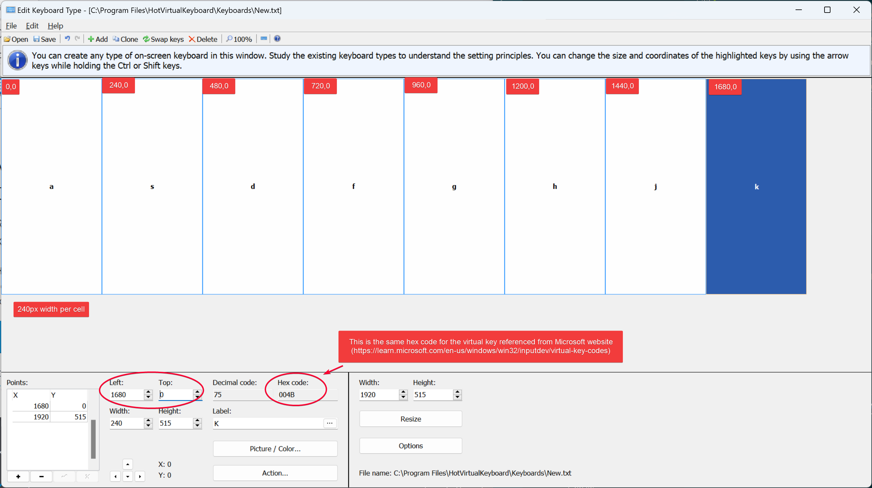Viewport: 872px width, 488px height.
Task: Select the 'h' key cell
Action: pyautogui.click(x=555, y=187)
